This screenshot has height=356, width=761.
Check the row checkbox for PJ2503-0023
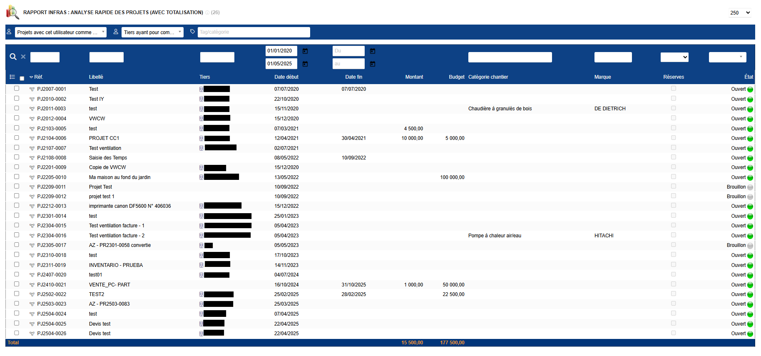(17, 303)
